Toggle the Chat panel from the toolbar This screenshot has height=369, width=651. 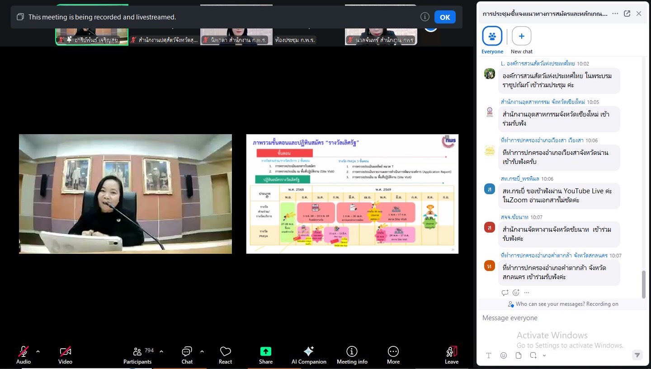tap(187, 355)
